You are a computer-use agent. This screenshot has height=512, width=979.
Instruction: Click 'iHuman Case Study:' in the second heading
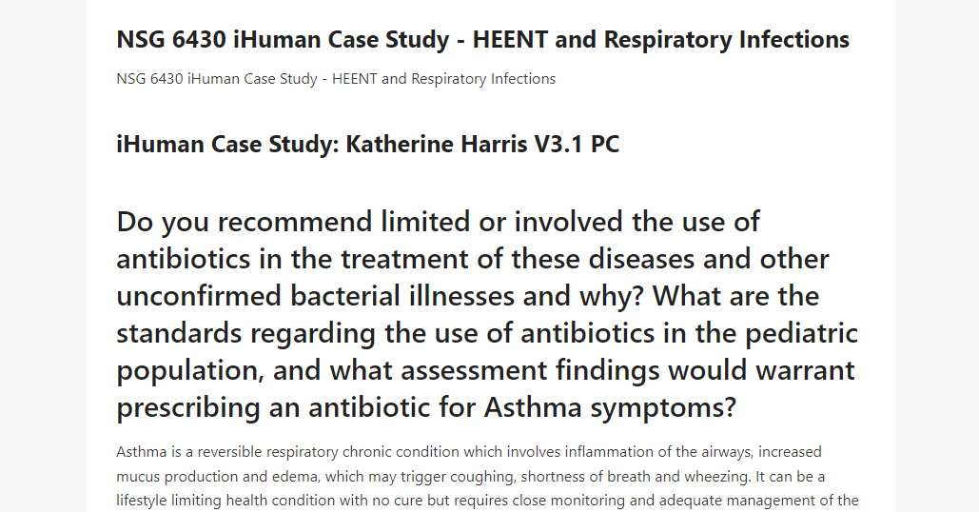[228, 145]
